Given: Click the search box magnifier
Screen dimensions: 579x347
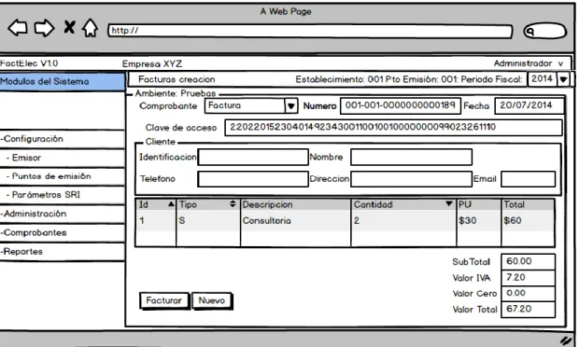Looking at the screenshot, I should [x=530, y=32].
